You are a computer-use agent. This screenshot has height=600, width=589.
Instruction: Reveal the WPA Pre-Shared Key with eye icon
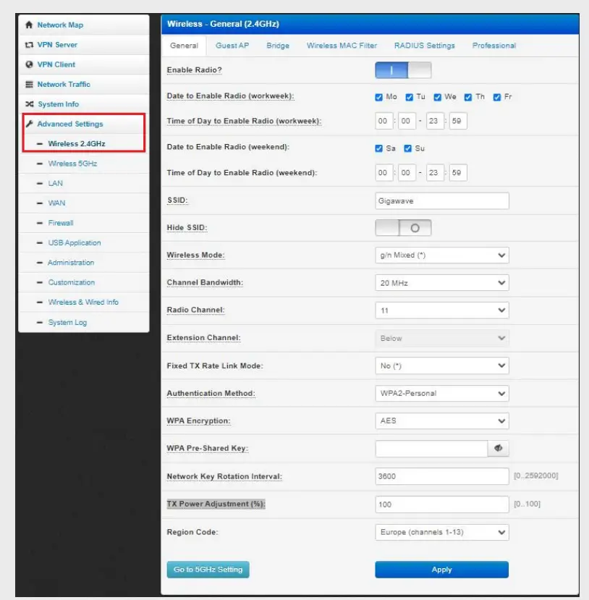[498, 448]
